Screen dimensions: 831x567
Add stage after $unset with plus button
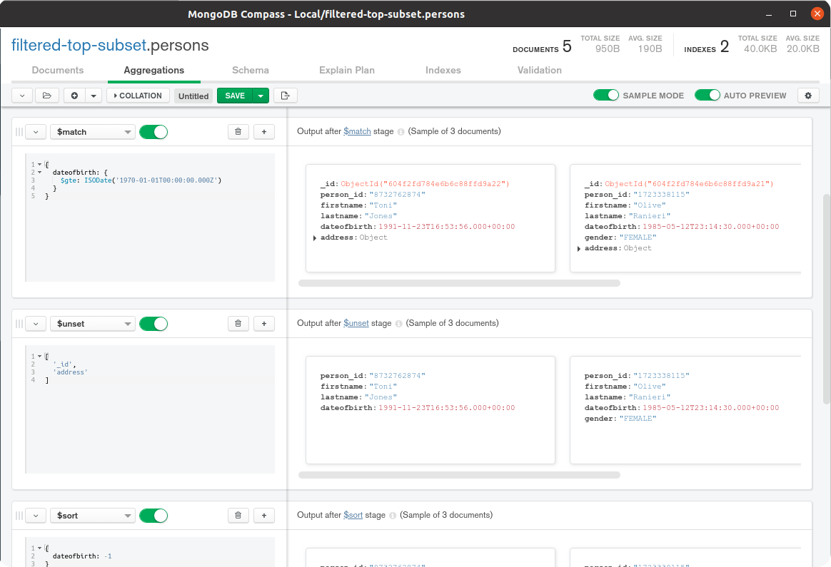tap(264, 324)
